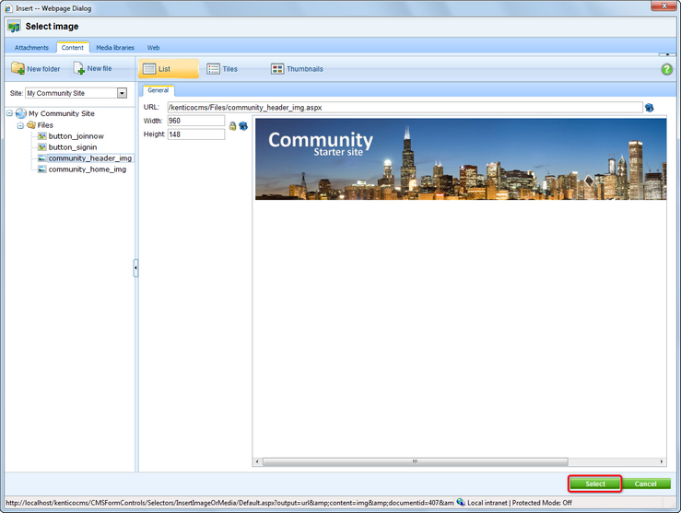The height and width of the screenshot is (513, 681).
Task: Open the green help icon
Action: 666,69
